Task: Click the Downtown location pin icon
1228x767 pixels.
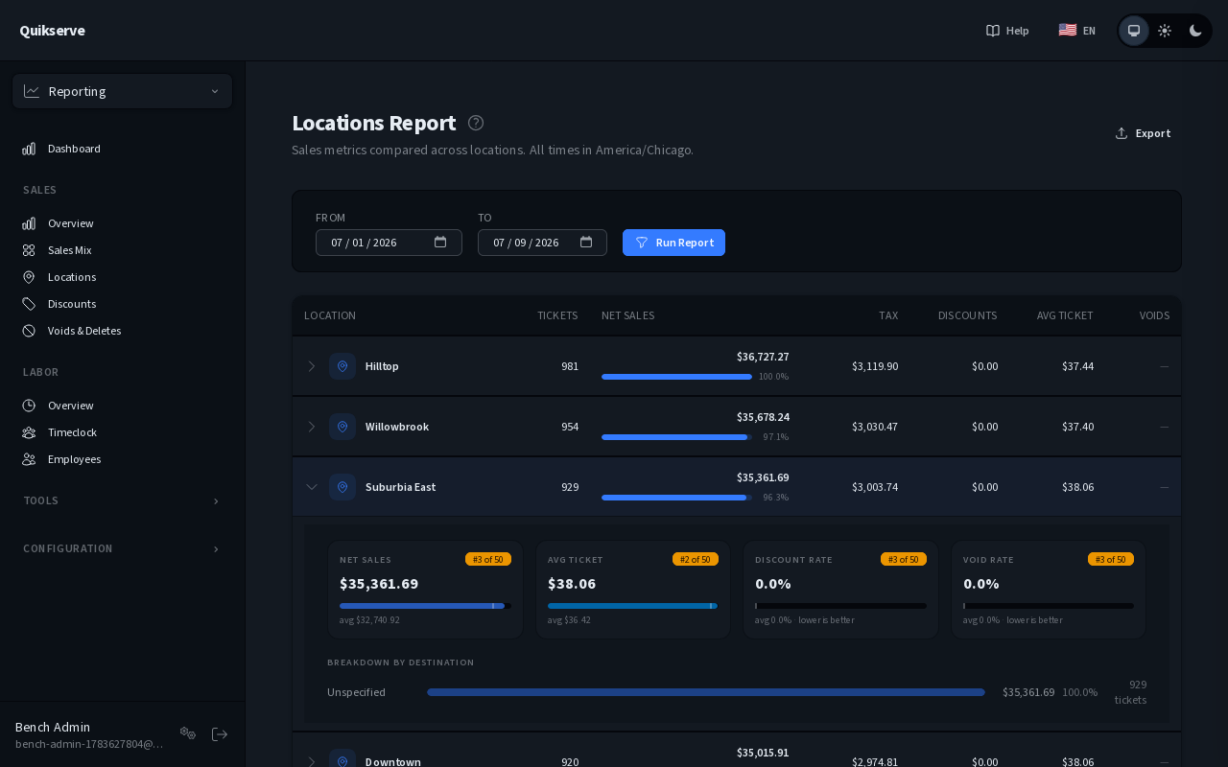Action: tap(342, 758)
